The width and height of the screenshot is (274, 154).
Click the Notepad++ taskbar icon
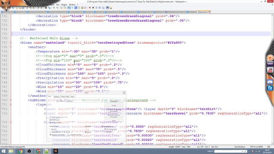coord(47,151)
